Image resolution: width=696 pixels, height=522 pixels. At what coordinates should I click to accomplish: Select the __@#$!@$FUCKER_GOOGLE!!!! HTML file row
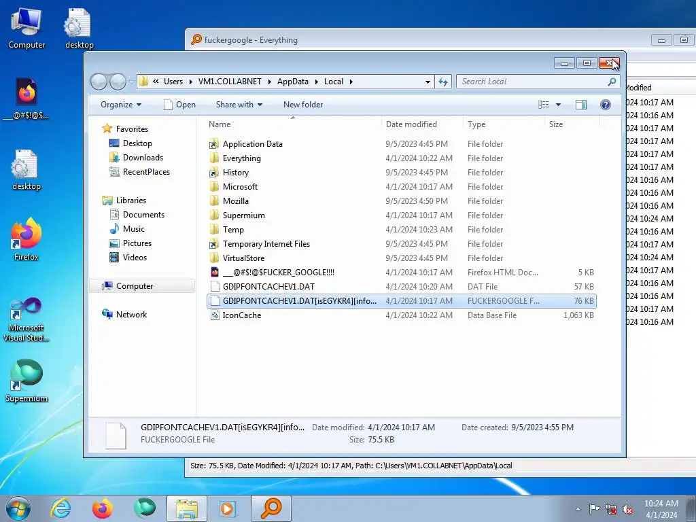[x=401, y=272]
